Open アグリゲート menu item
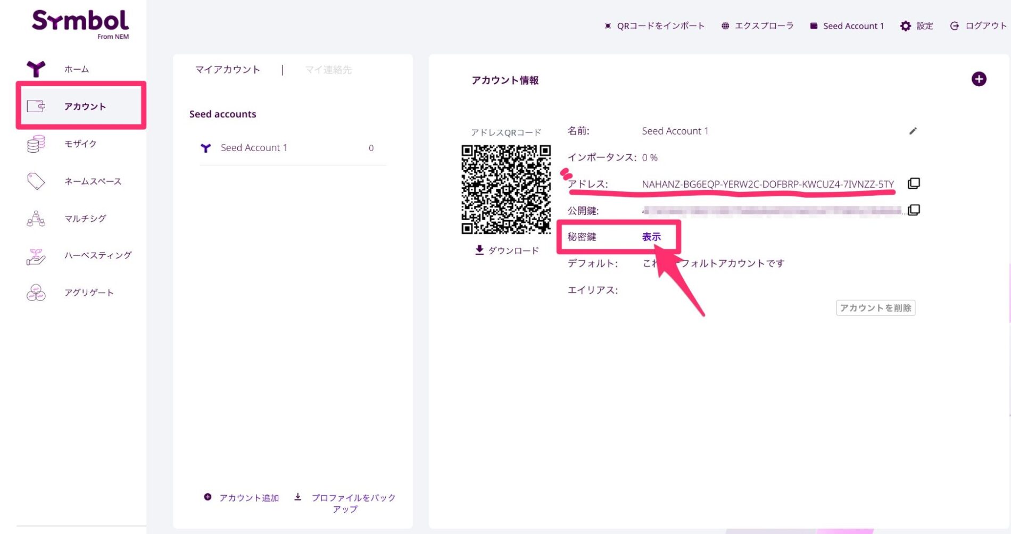This screenshot has width=1011, height=534. point(89,293)
